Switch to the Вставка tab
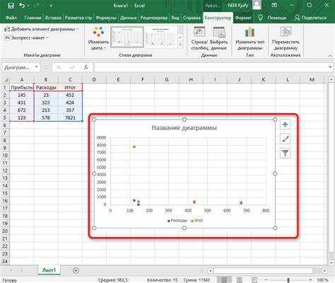The width and height of the screenshot is (335, 283). coord(53,18)
